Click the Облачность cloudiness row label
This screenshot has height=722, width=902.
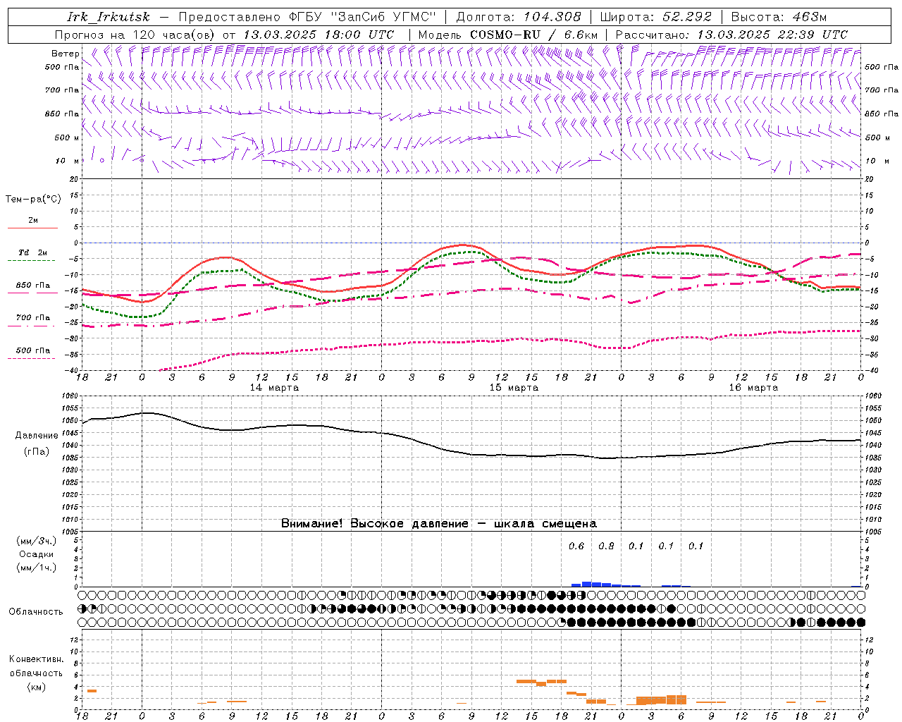[x=36, y=611]
